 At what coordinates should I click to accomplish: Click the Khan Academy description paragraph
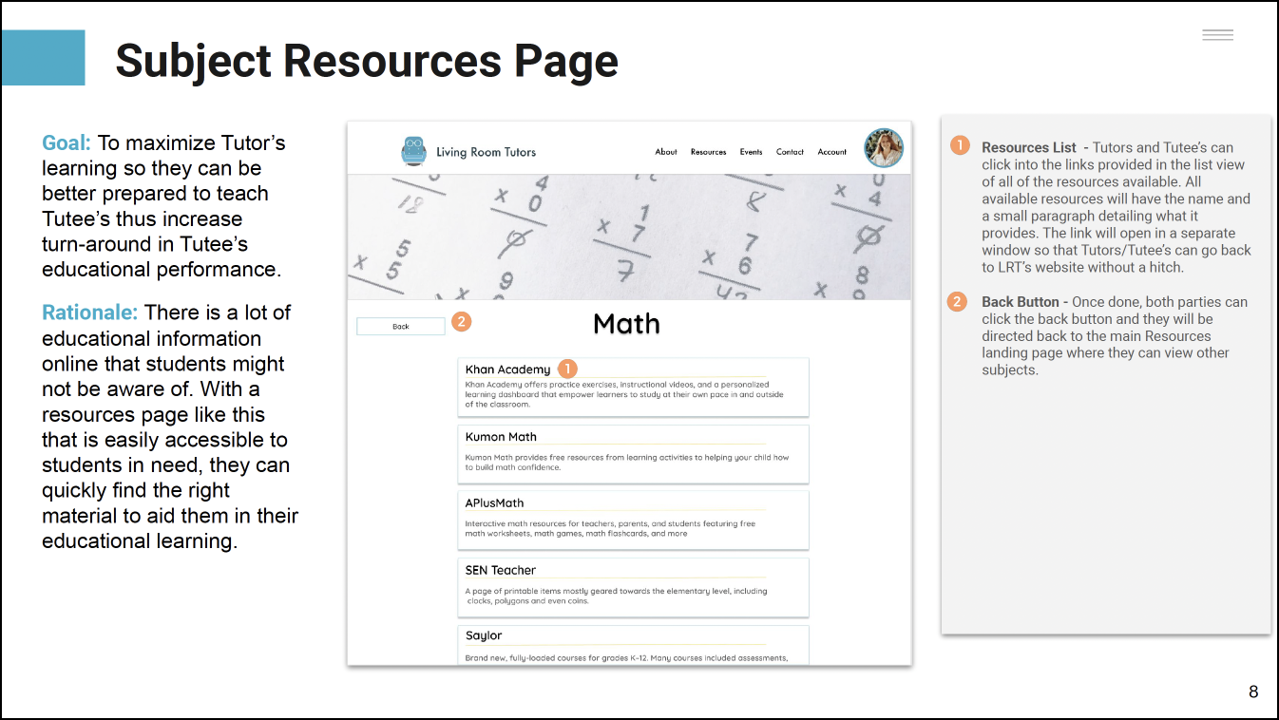tap(624, 394)
